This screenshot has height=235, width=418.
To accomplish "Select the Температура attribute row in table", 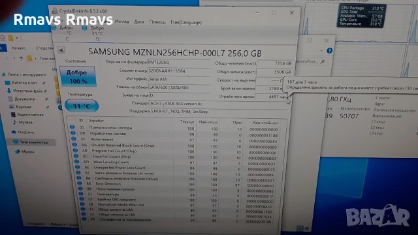I will [177, 195].
